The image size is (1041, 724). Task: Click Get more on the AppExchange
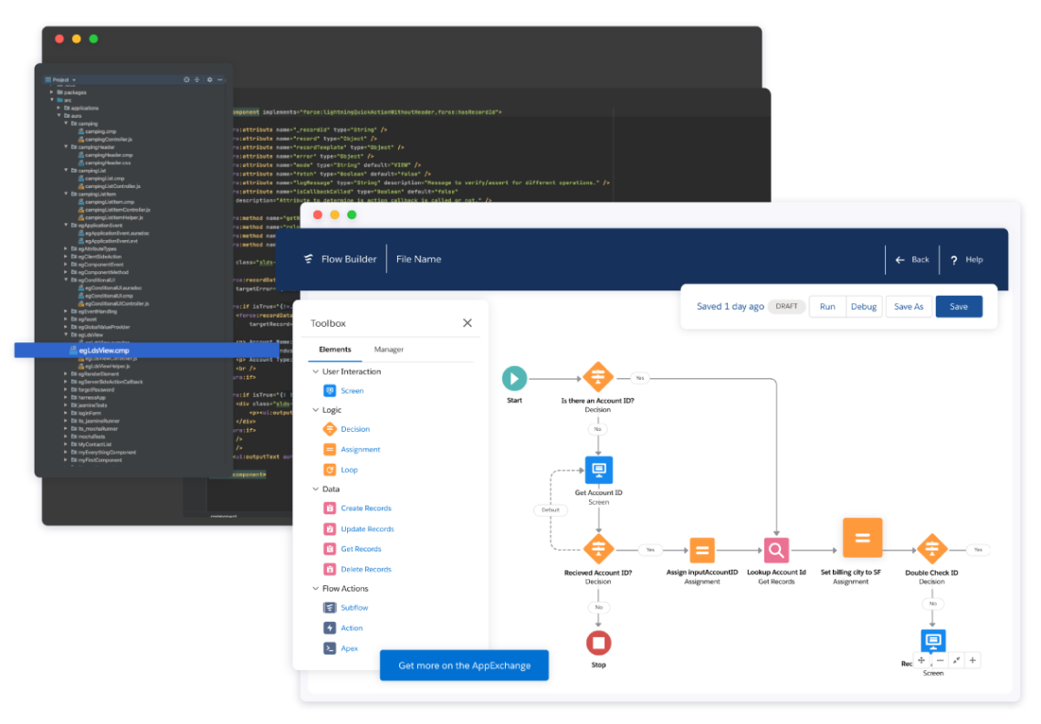[464, 666]
